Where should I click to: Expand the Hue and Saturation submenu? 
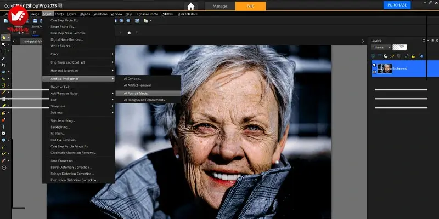tap(78, 71)
